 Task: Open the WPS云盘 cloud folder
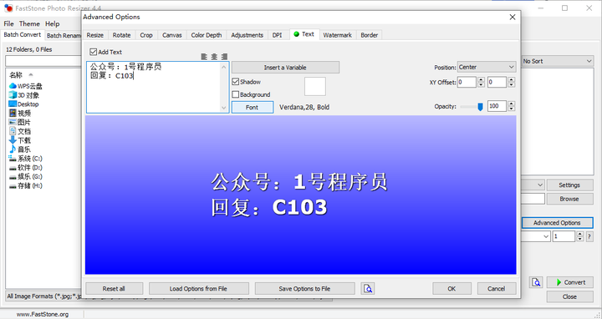[25, 86]
